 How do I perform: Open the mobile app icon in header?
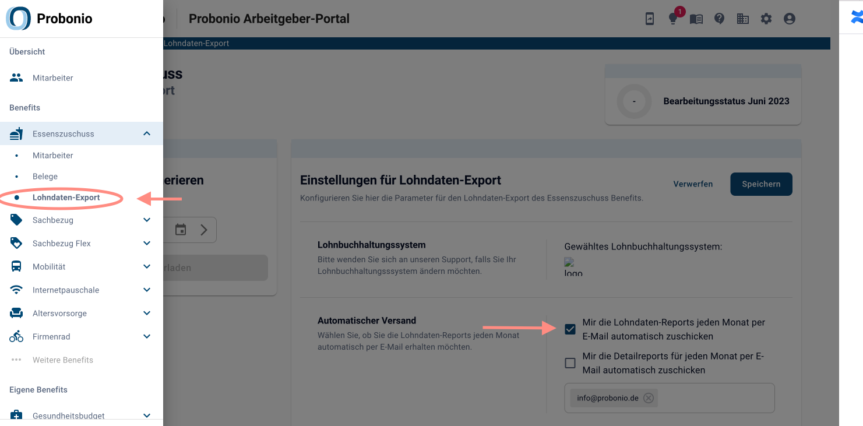pos(650,19)
